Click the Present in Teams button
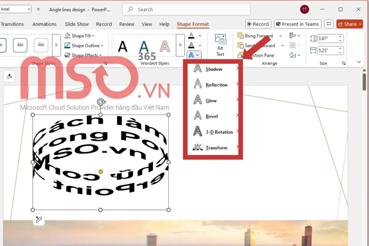Screen dimensions: 369x246 point(297,24)
